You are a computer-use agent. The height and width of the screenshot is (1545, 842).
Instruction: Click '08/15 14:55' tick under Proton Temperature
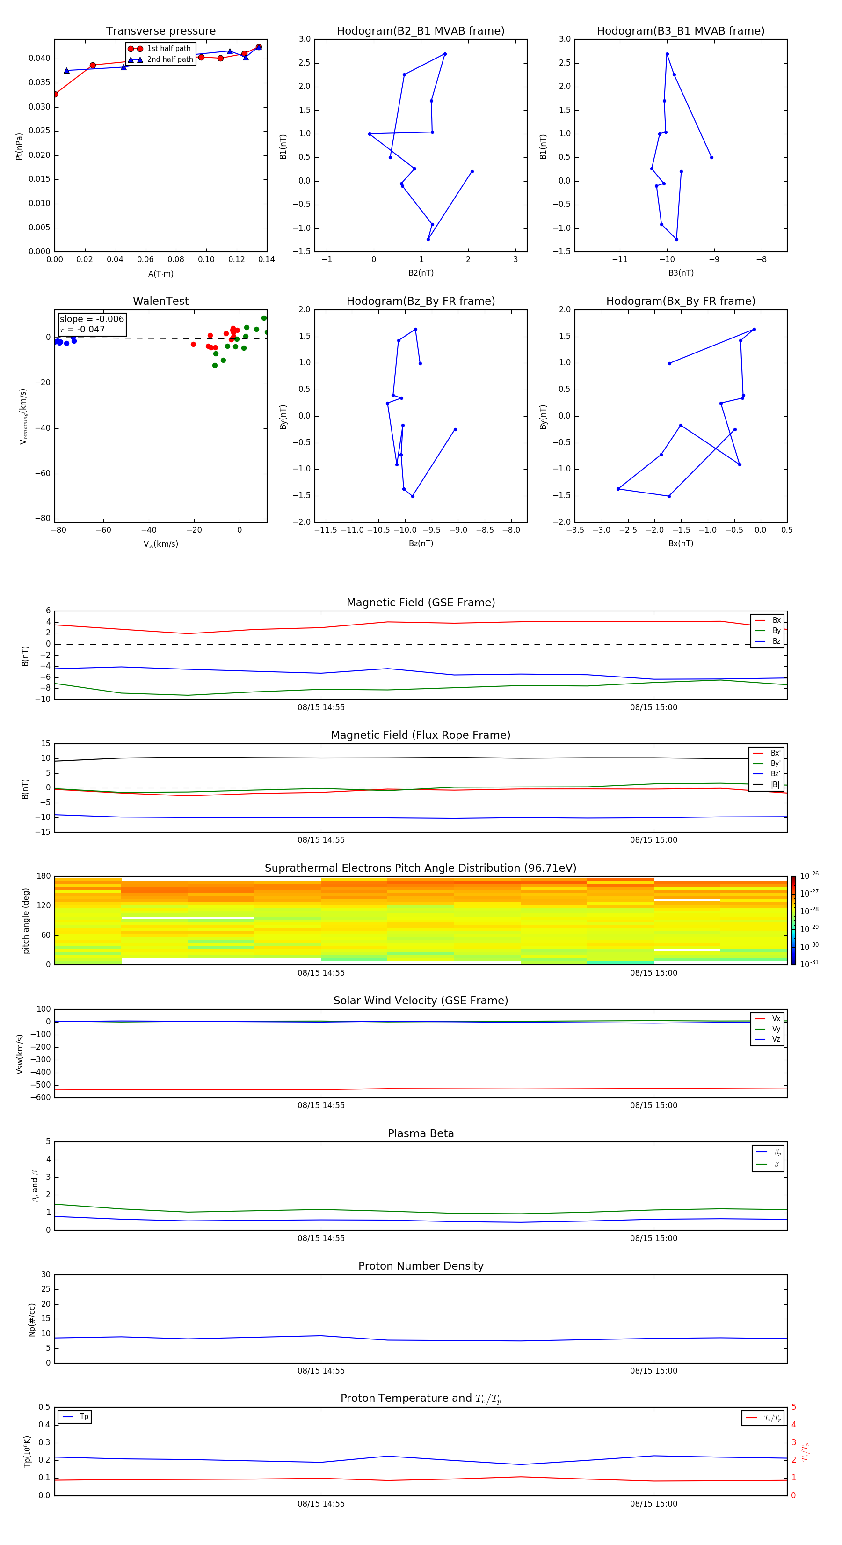click(321, 1504)
